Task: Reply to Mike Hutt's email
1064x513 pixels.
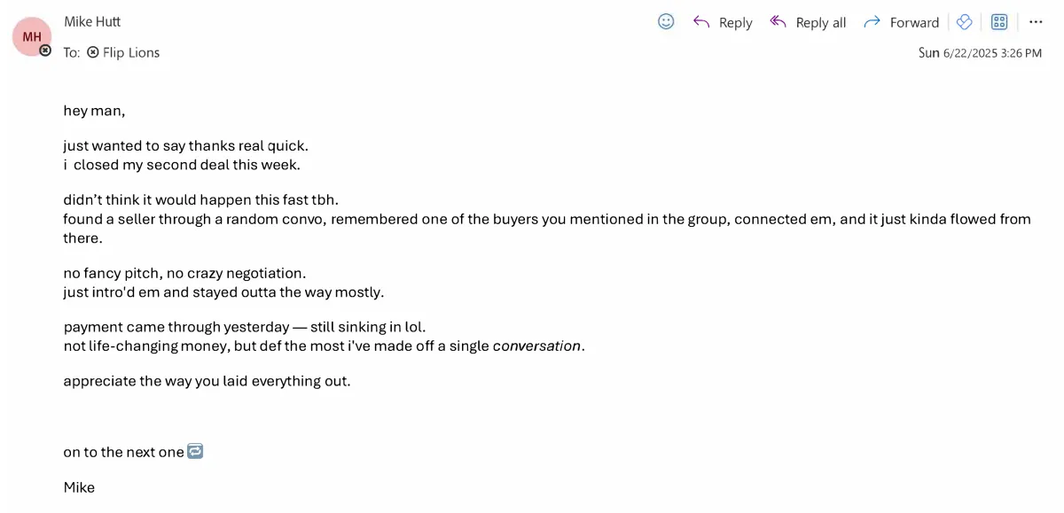Action: (723, 22)
